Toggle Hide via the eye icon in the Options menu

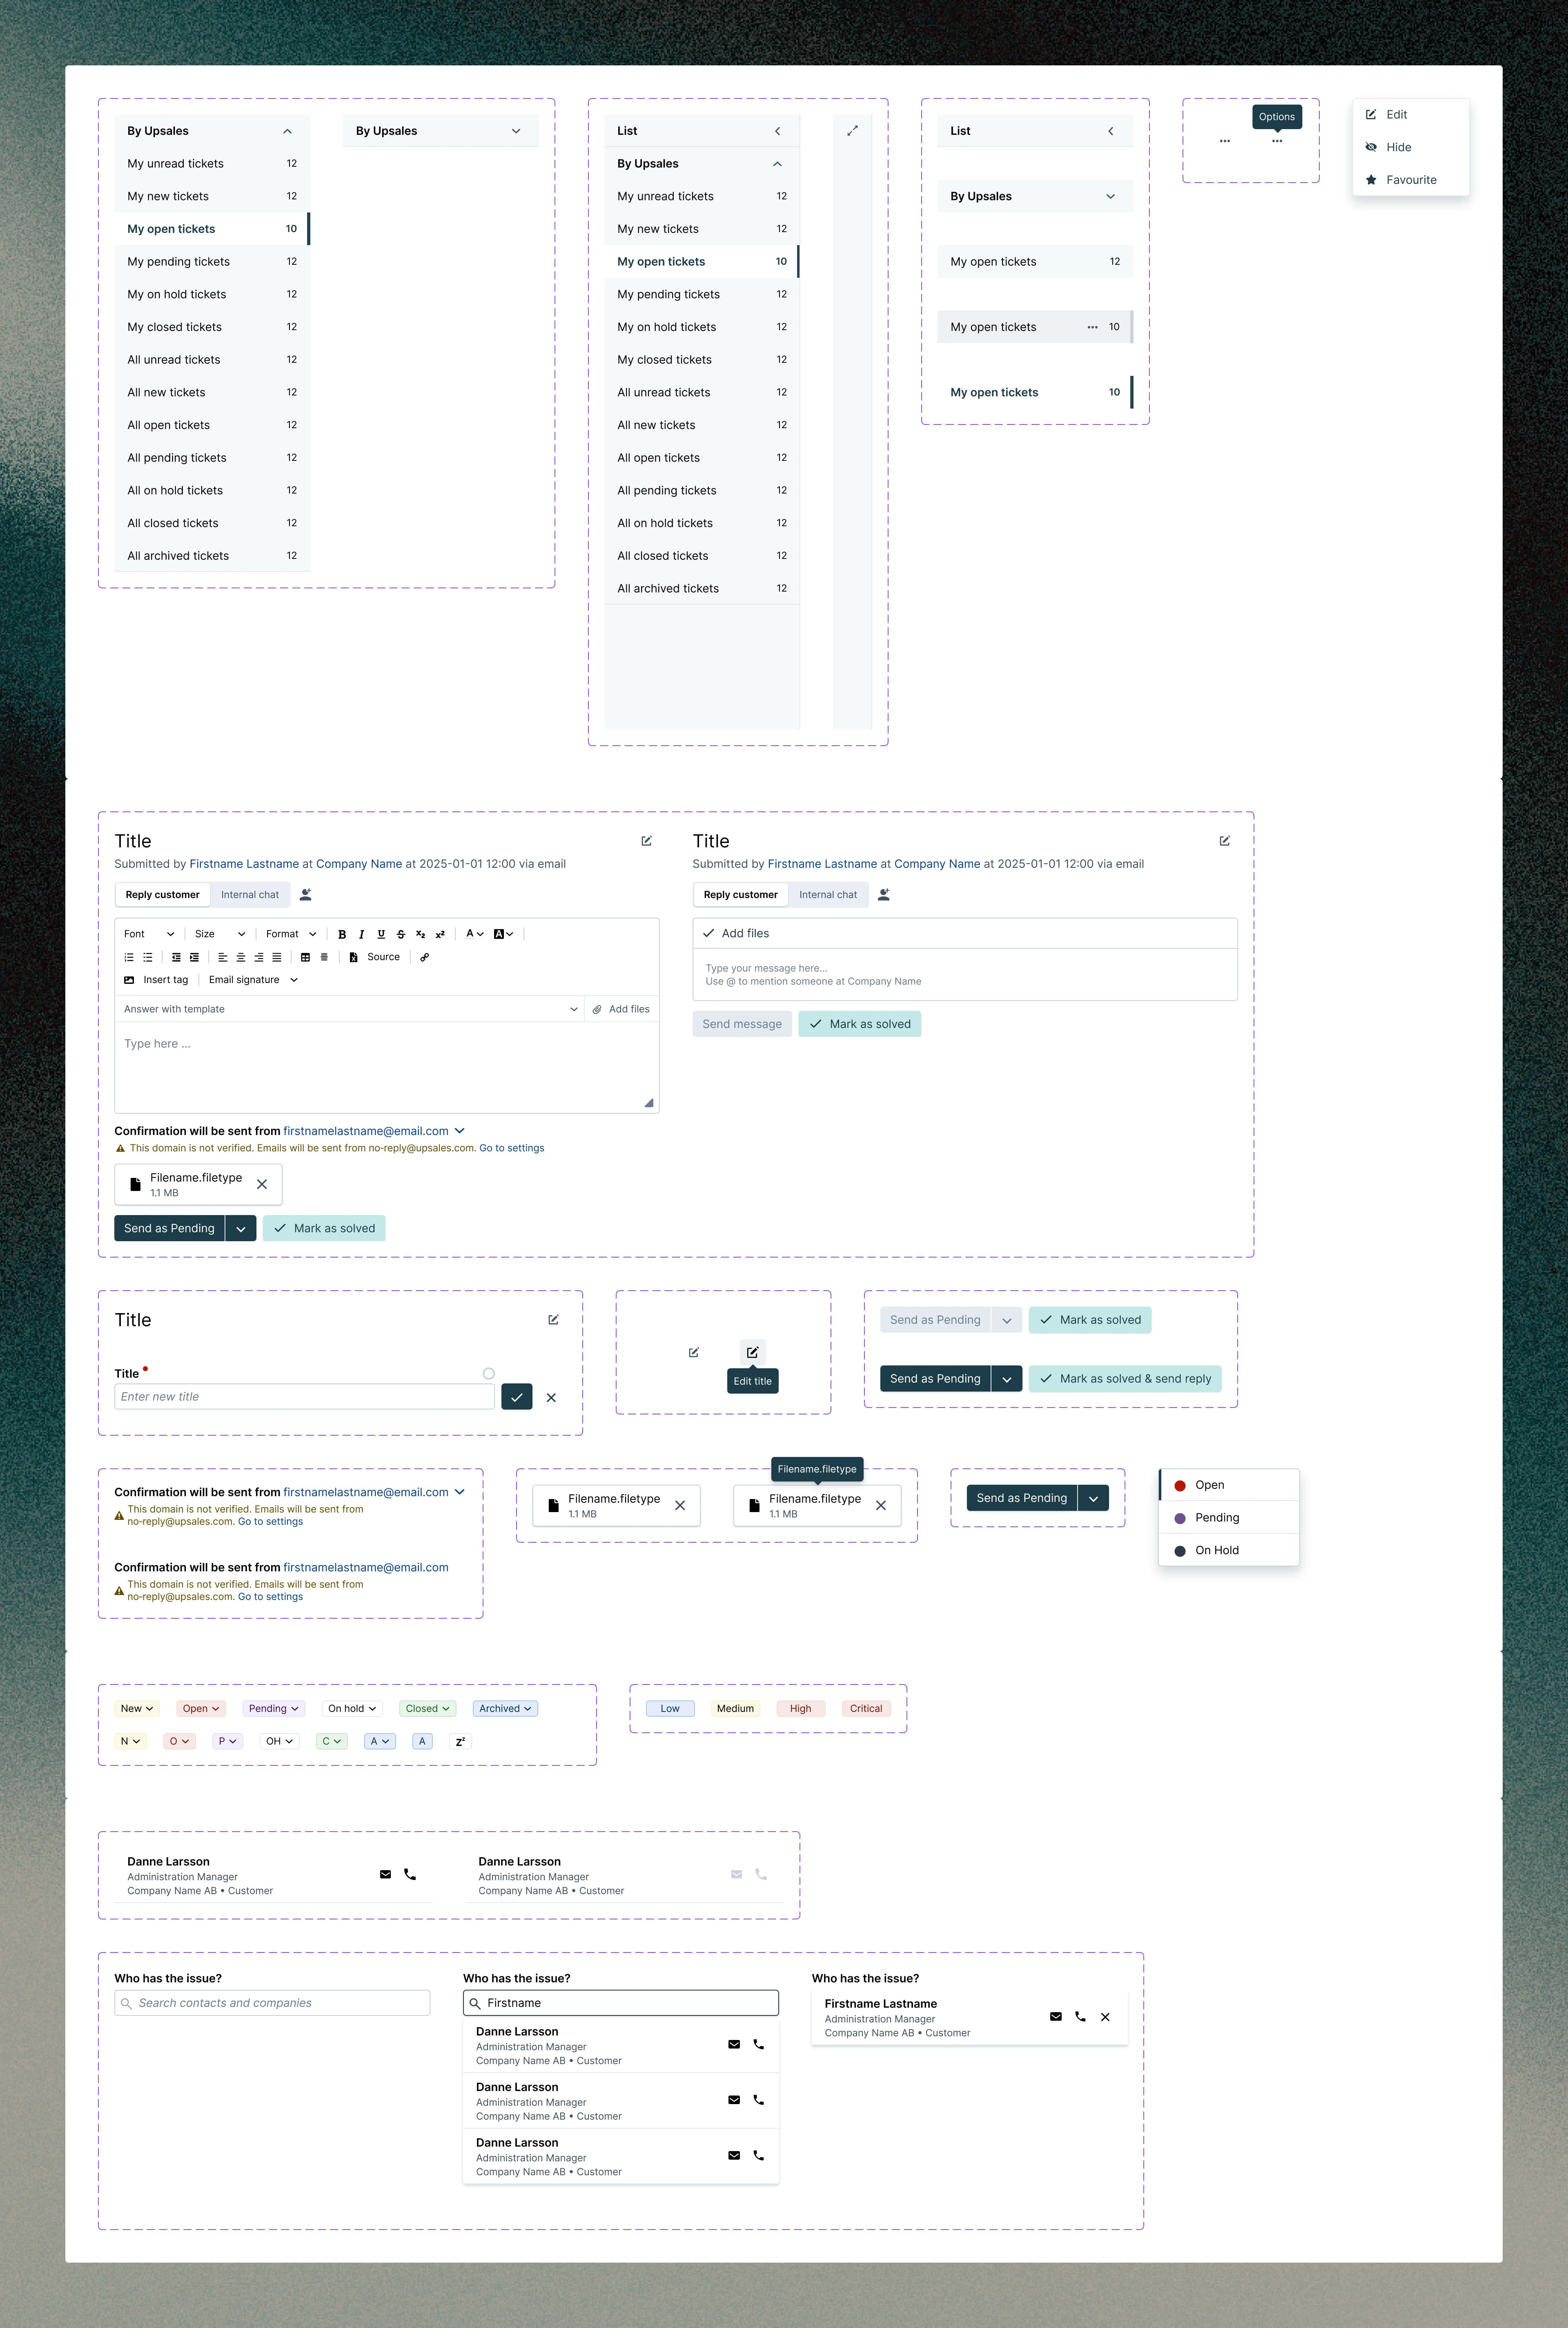pyautogui.click(x=1372, y=147)
